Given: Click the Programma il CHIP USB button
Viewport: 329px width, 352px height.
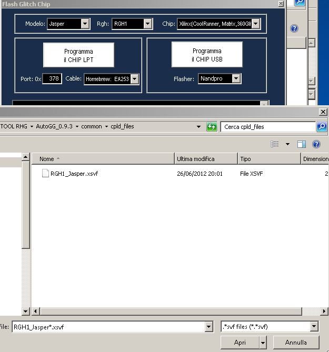Looking at the screenshot, I should point(207,55).
